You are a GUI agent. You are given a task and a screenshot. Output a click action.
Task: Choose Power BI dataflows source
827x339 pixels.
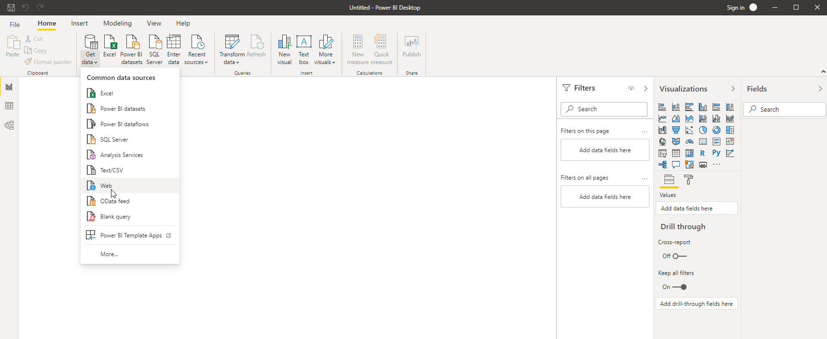tap(130, 124)
